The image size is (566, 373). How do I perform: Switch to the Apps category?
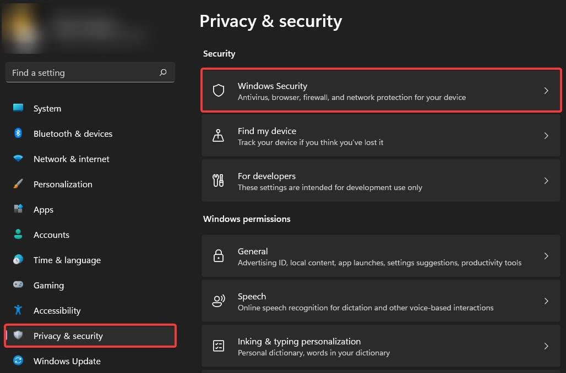tap(90, 209)
